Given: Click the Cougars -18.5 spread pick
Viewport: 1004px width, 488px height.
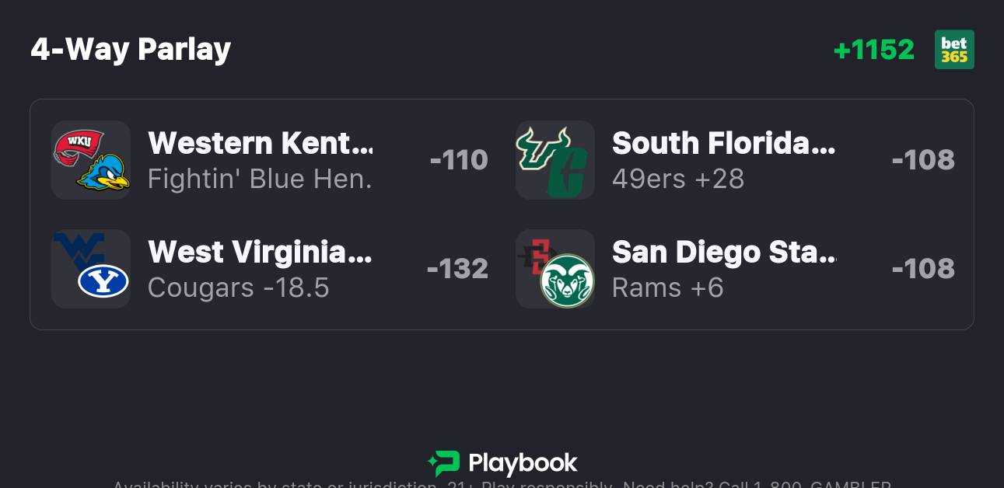Looking at the screenshot, I should (x=239, y=288).
